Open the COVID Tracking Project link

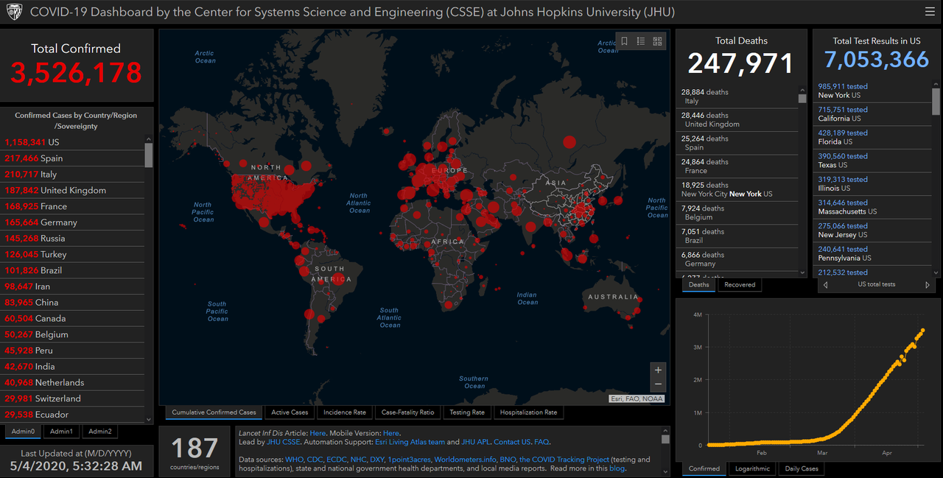pos(564,460)
